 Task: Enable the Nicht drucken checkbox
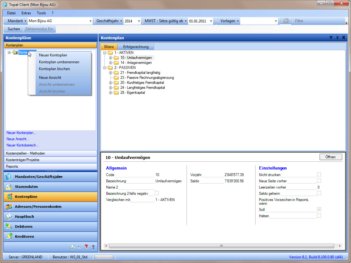[x=319, y=175]
